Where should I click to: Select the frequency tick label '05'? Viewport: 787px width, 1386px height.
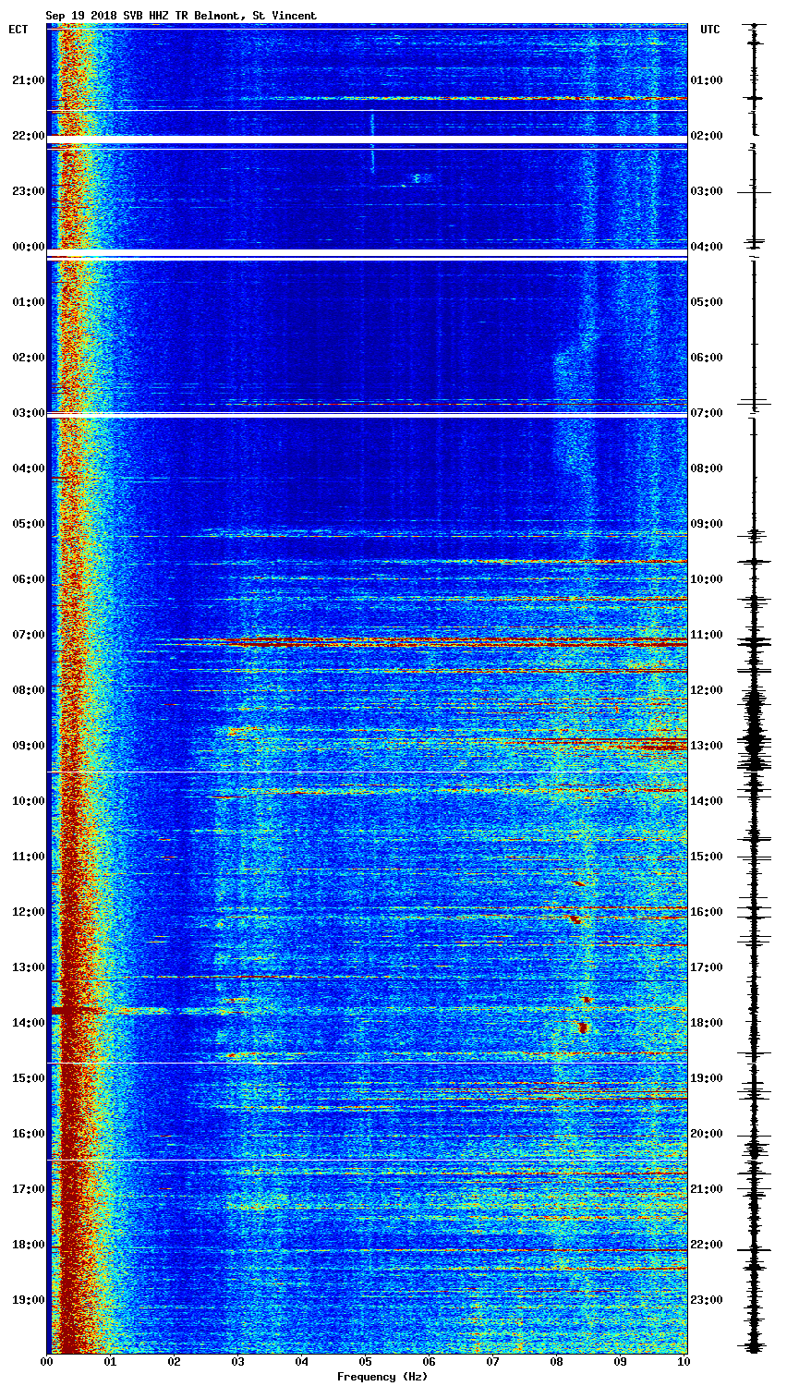366,1362
